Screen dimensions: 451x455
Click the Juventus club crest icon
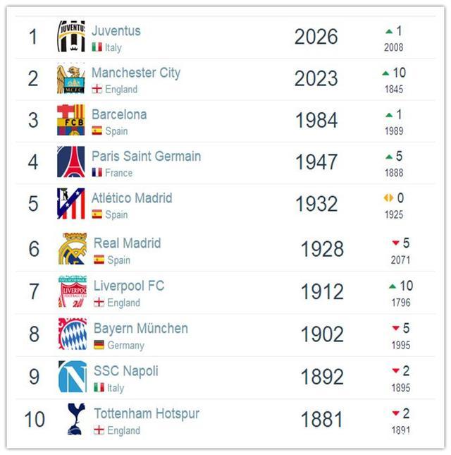coord(71,37)
